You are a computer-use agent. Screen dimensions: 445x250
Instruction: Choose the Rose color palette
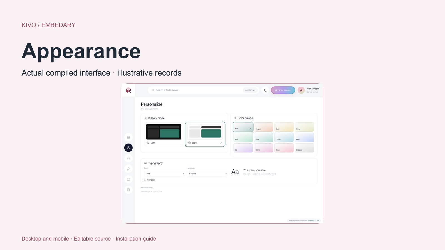284,148
